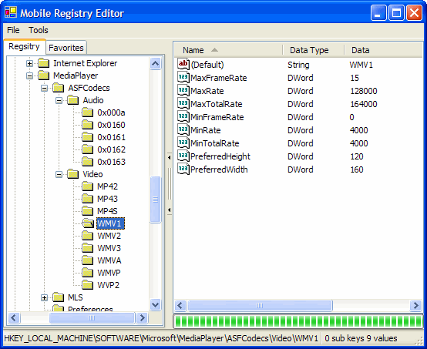Expand the MLS tree node

[x=44, y=297]
